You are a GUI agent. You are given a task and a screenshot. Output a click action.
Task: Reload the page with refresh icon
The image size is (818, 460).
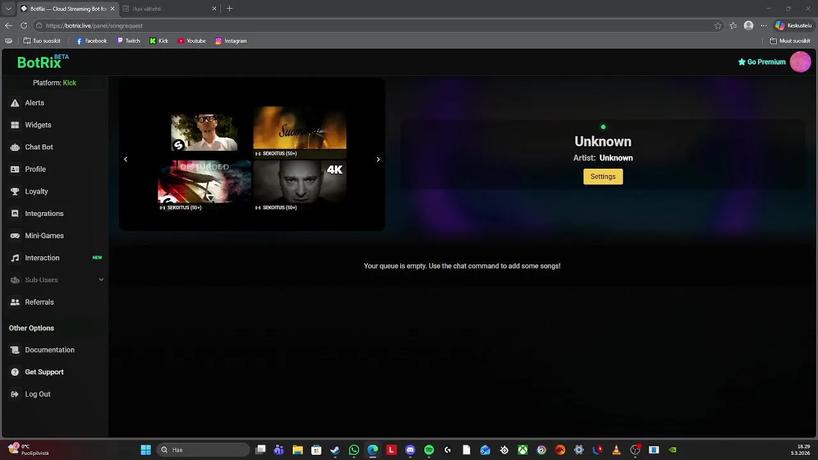click(x=24, y=26)
